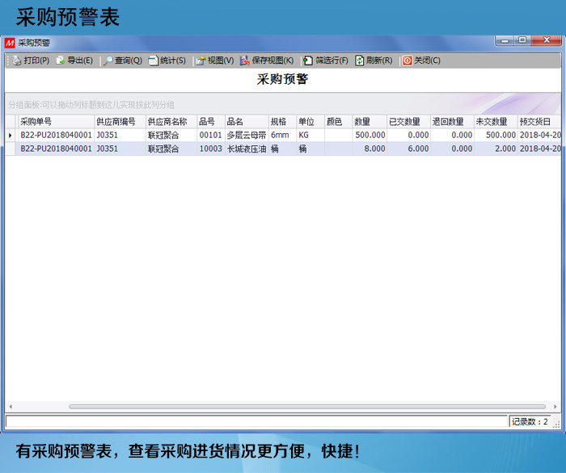
Task: Click the View (视图) icon
Action: click(x=201, y=61)
